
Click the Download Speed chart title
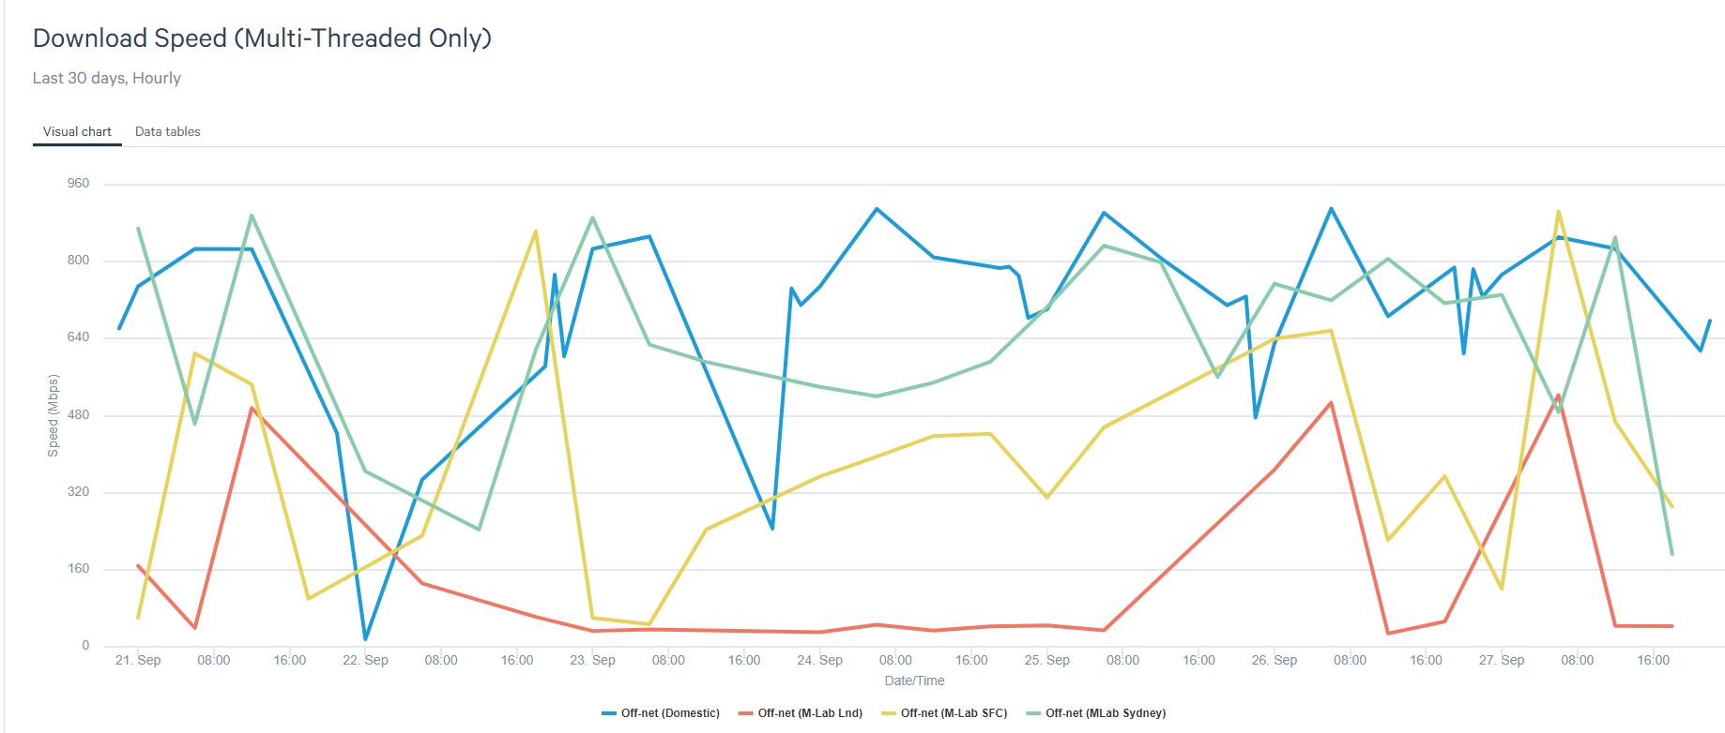262,38
